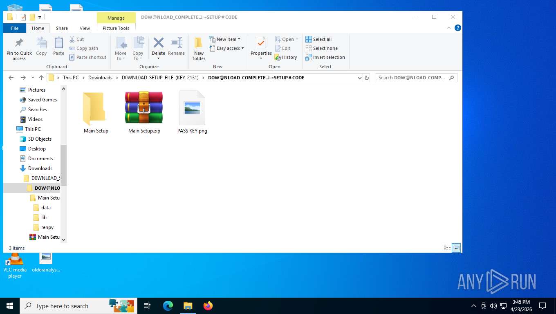The width and height of the screenshot is (556, 314).
Task: Switch to details view layout
Action: click(x=447, y=248)
